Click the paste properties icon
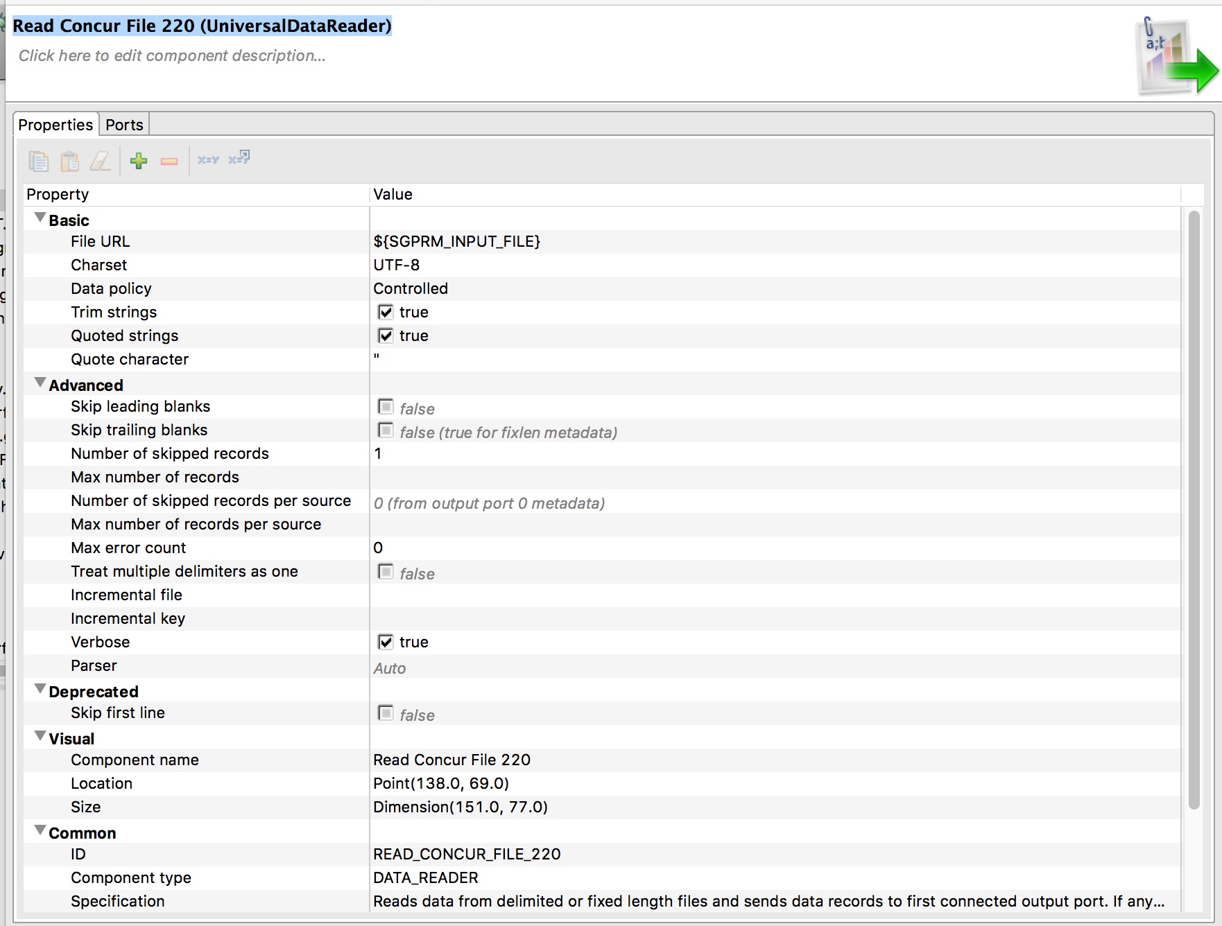1222x926 pixels. [x=69, y=161]
